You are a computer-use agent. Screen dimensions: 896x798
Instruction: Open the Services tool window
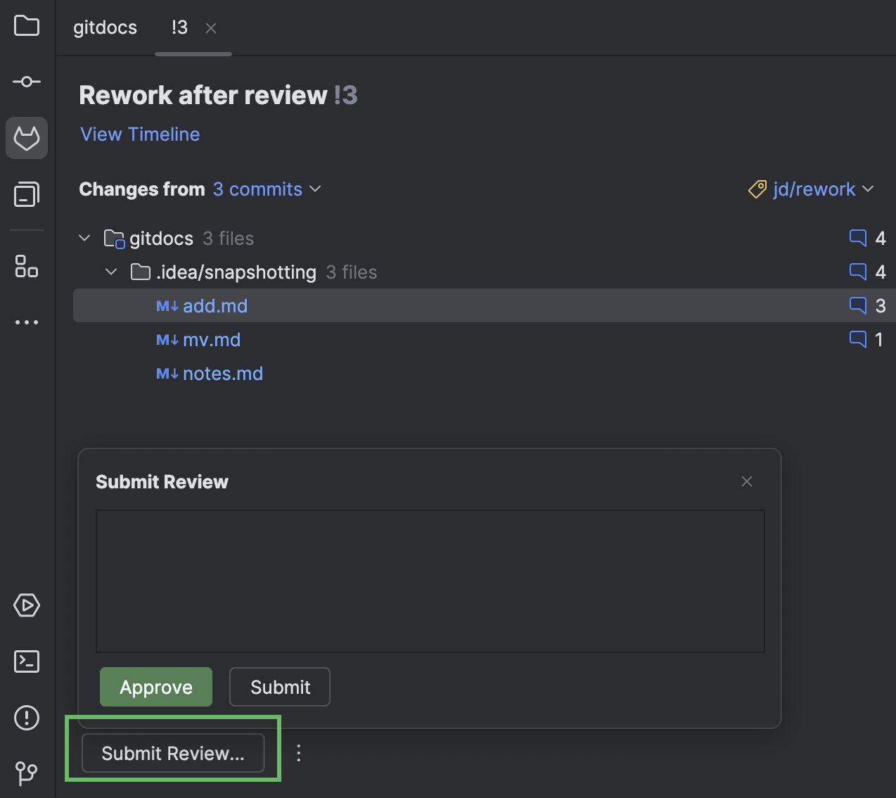tap(26, 605)
